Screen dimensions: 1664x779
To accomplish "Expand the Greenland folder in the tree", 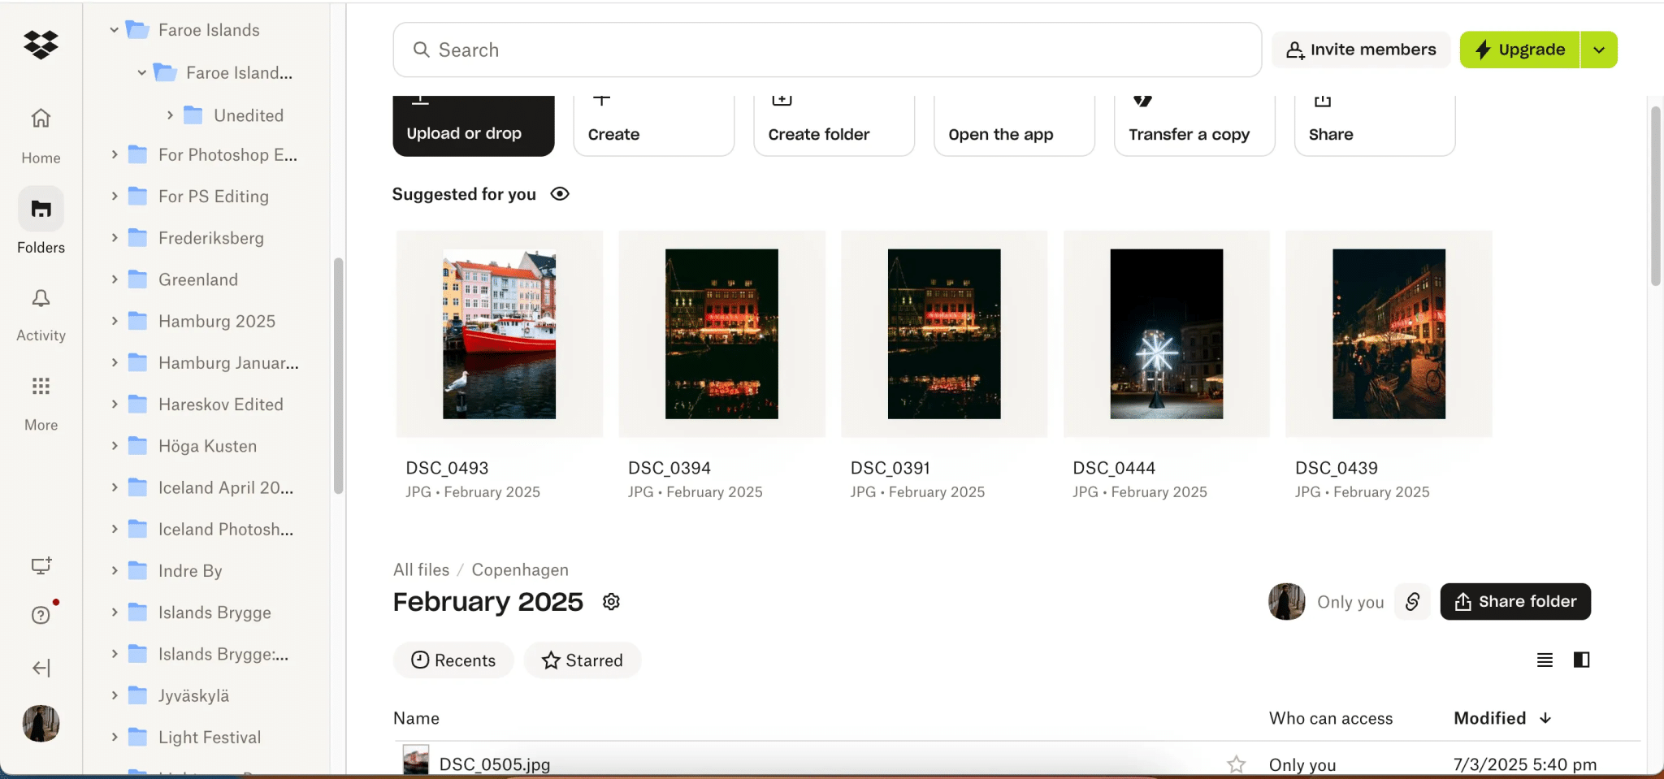I will 115,279.
